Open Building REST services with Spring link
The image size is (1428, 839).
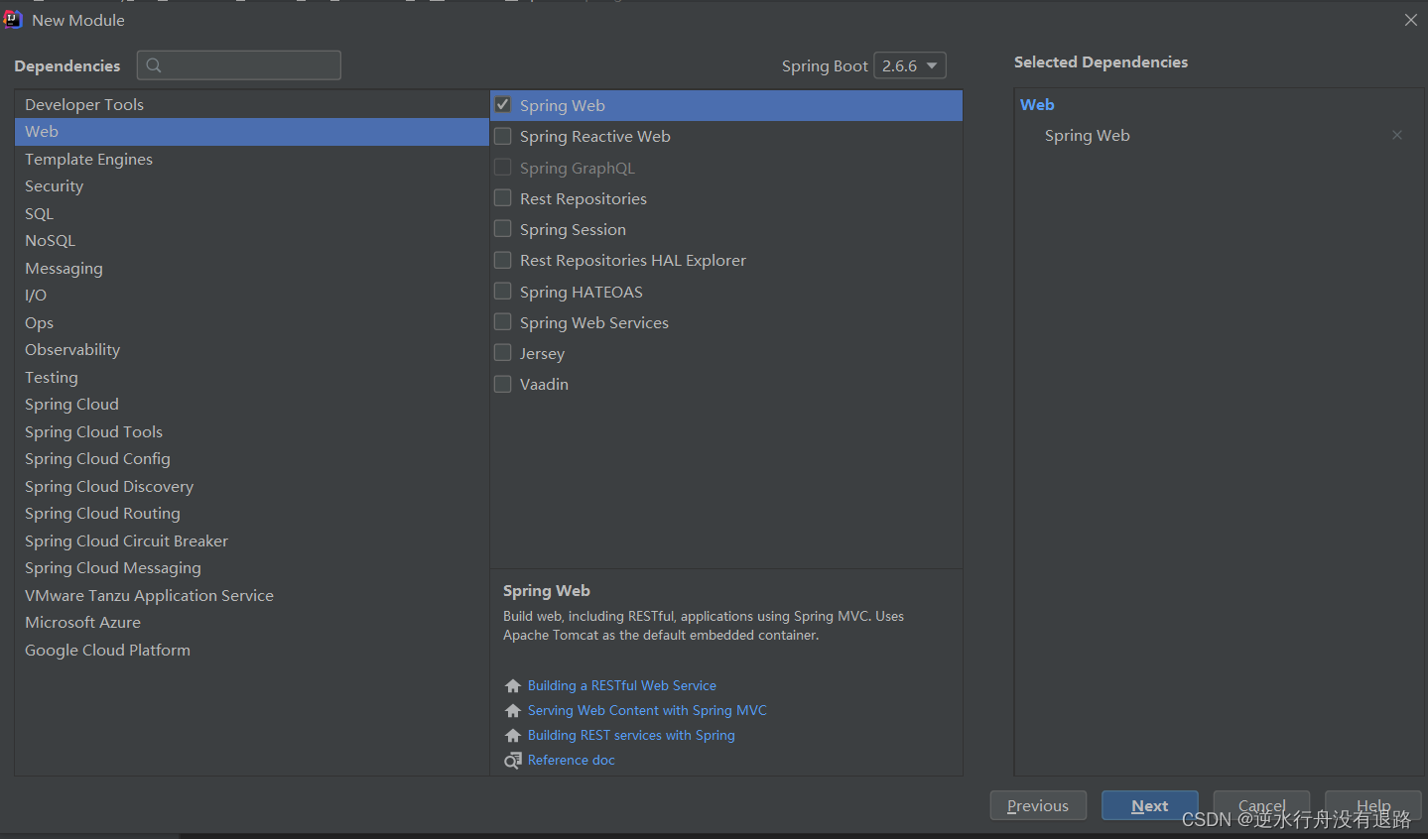[x=631, y=735]
